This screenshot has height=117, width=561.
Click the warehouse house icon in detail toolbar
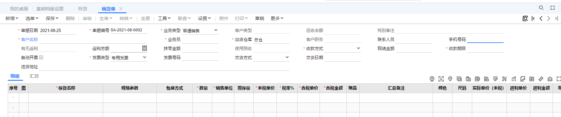550,79
